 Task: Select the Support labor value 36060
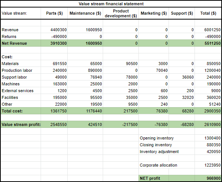182,77
